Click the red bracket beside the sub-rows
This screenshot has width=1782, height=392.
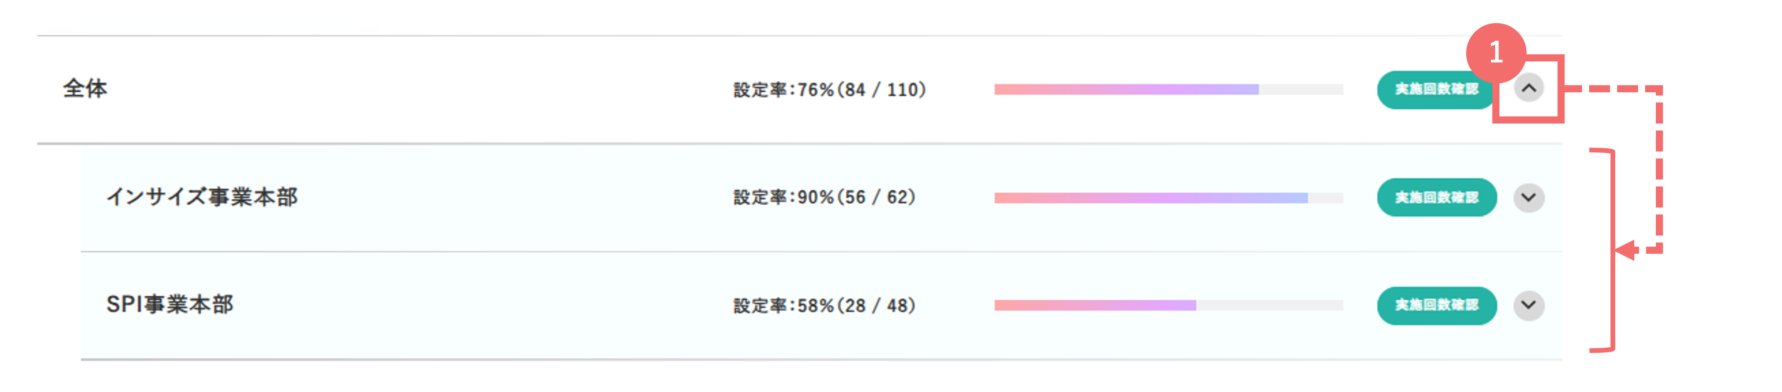pyautogui.click(x=1603, y=249)
